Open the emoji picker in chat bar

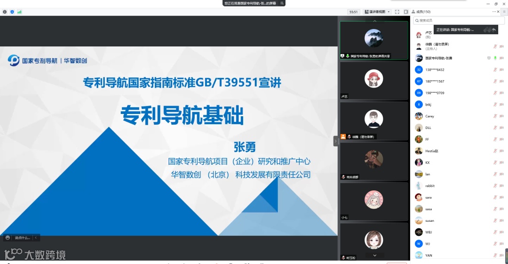click(8, 238)
